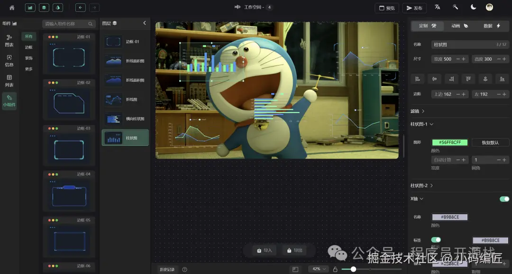Select the 横向柱状图 layer row

tap(125, 119)
